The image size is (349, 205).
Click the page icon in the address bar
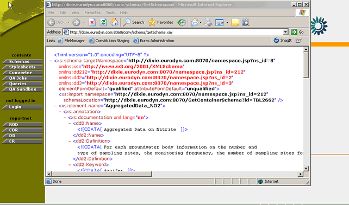(66, 32)
